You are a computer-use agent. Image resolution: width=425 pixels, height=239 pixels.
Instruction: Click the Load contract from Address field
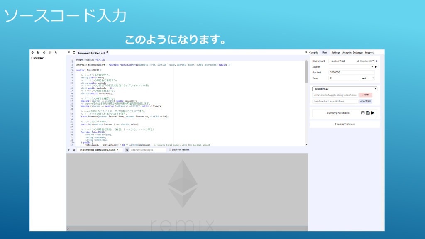pyautogui.click(x=335, y=101)
